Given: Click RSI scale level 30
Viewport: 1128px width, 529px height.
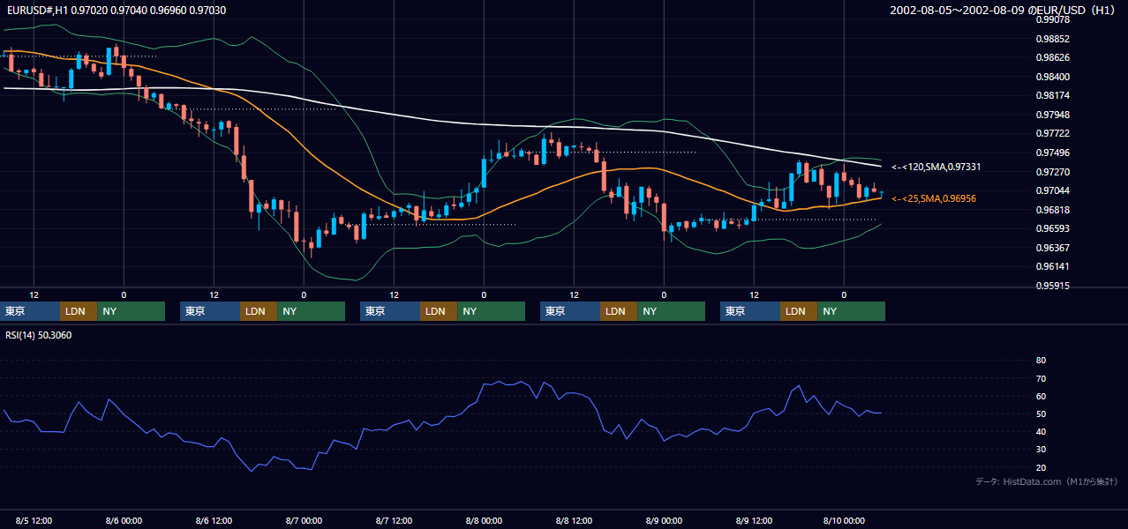Looking at the screenshot, I should [x=1041, y=450].
